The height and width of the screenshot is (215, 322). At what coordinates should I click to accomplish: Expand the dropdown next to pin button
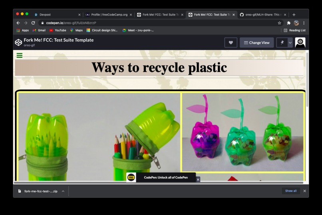(x=290, y=42)
